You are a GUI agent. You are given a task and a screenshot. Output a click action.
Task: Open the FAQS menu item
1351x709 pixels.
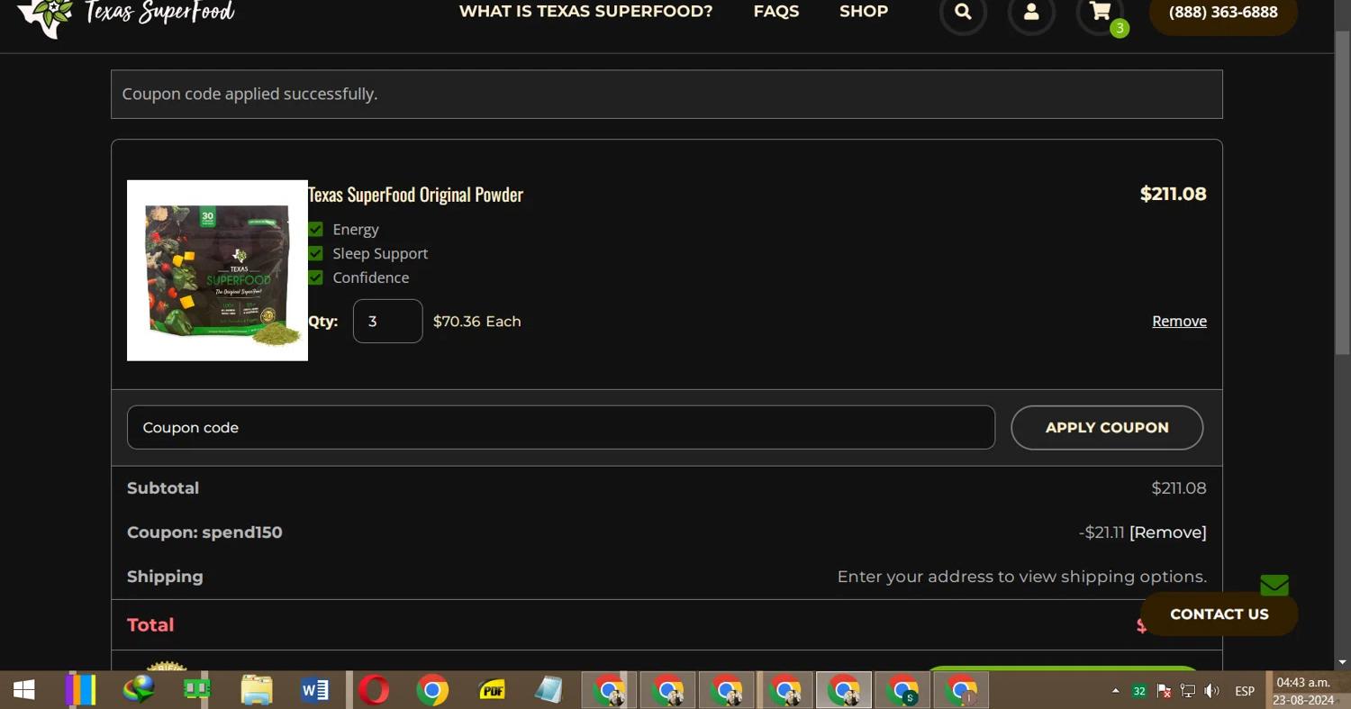(776, 11)
